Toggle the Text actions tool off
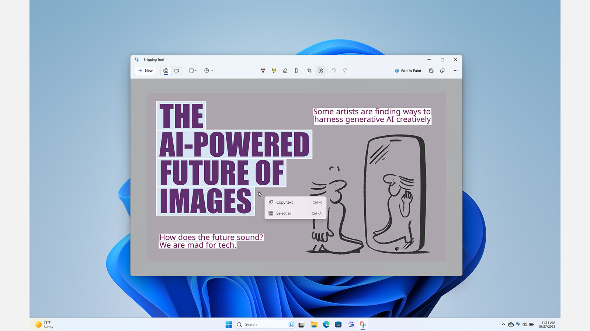This screenshot has height=331, width=590. pos(321,71)
